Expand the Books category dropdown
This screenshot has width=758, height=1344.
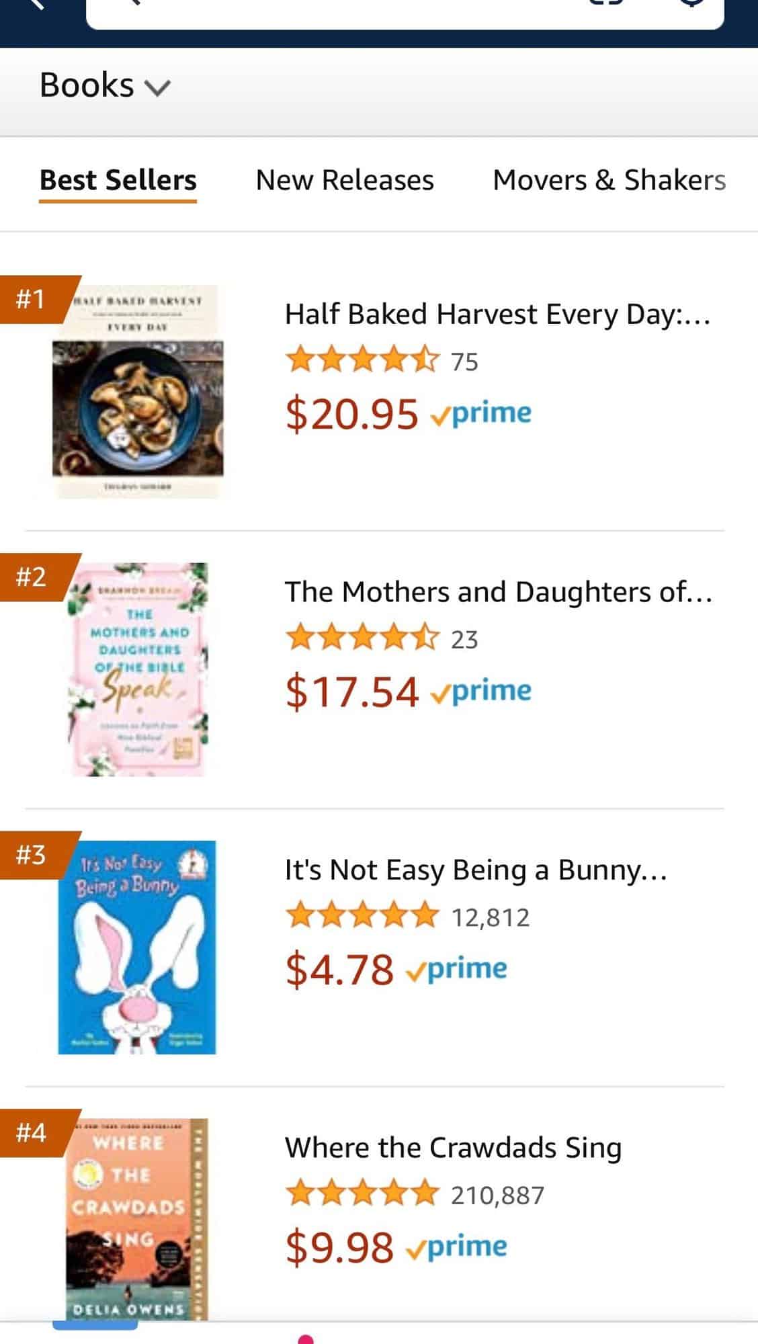pyautogui.click(x=106, y=86)
